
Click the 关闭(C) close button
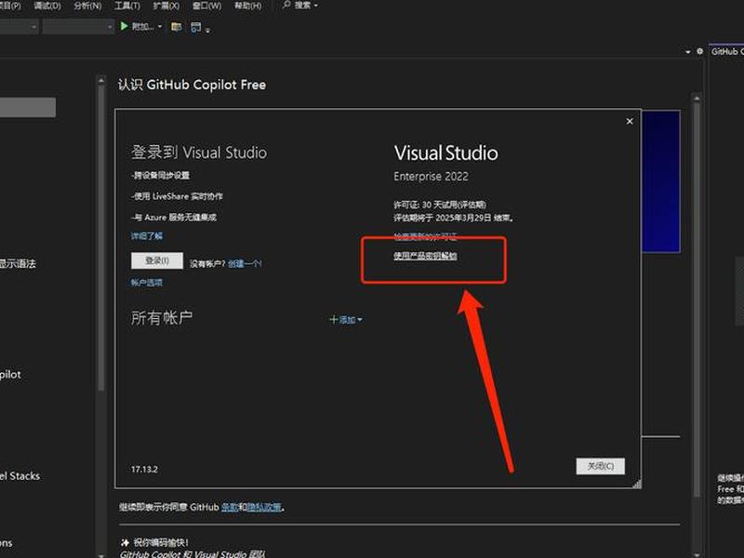600,466
